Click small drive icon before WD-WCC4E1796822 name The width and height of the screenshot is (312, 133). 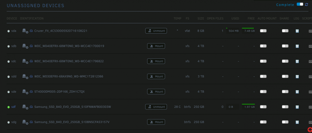[31, 62]
